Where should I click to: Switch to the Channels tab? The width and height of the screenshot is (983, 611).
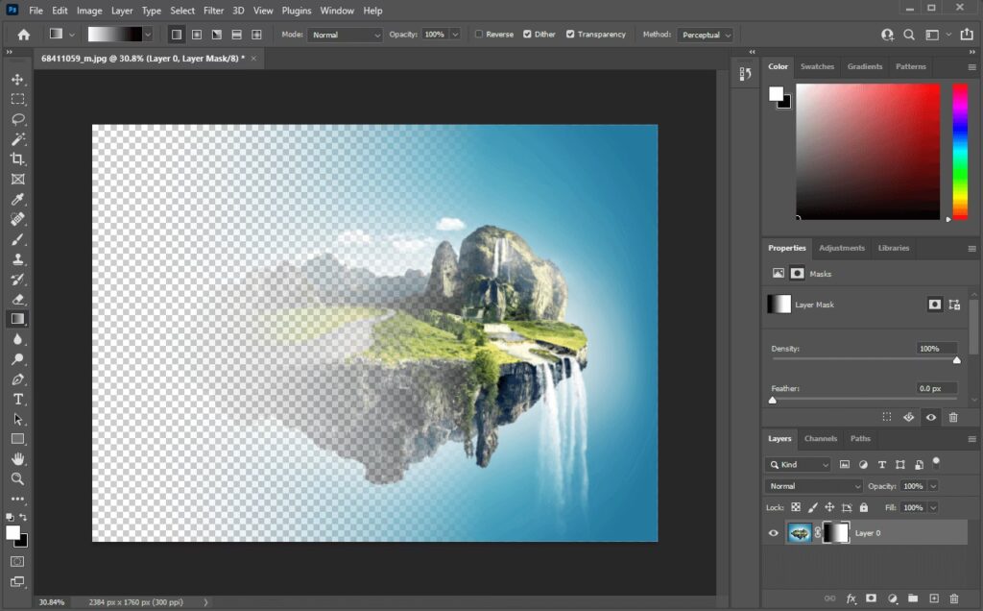(821, 439)
